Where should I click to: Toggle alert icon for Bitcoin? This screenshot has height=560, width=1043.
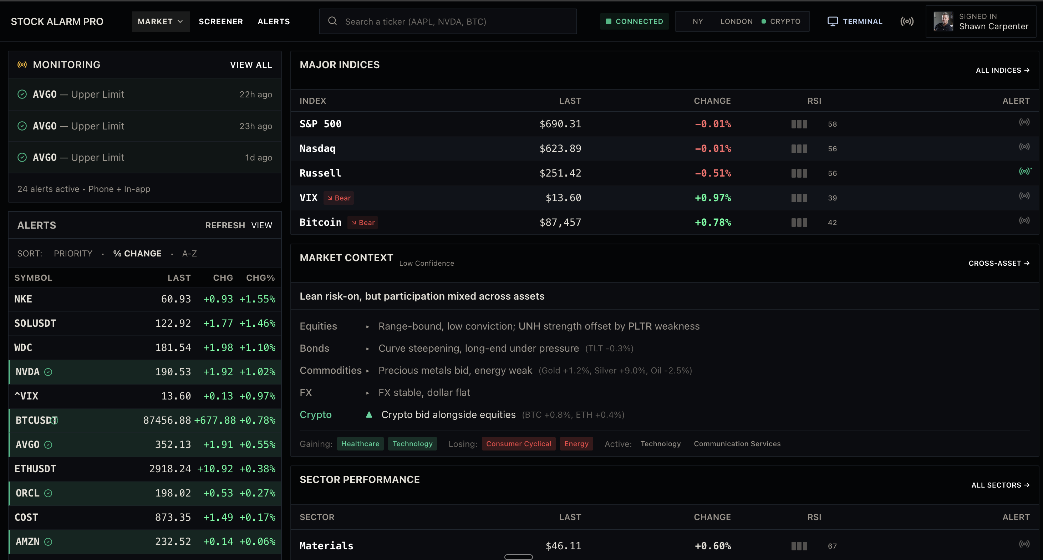click(1024, 221)
